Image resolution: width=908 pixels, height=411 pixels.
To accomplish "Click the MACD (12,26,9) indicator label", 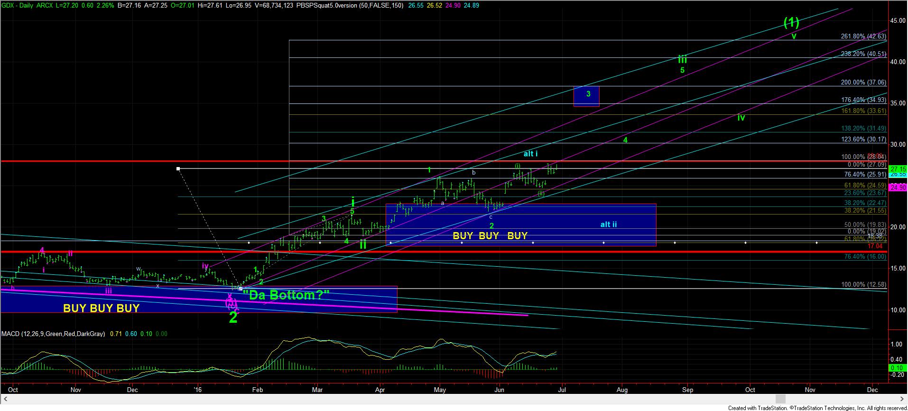I will pos(53,334).
